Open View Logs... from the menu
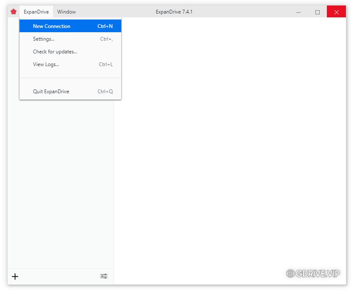This screenshot has width=354, height=292. [x=70, y=64]
